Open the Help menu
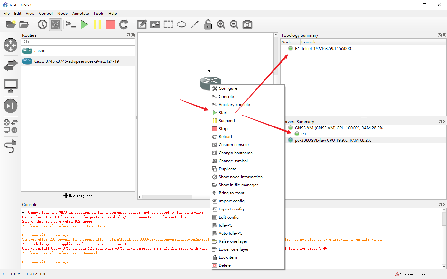Image resolution: width=447 pixels, height=279 pixels. (x=112, y=14)
